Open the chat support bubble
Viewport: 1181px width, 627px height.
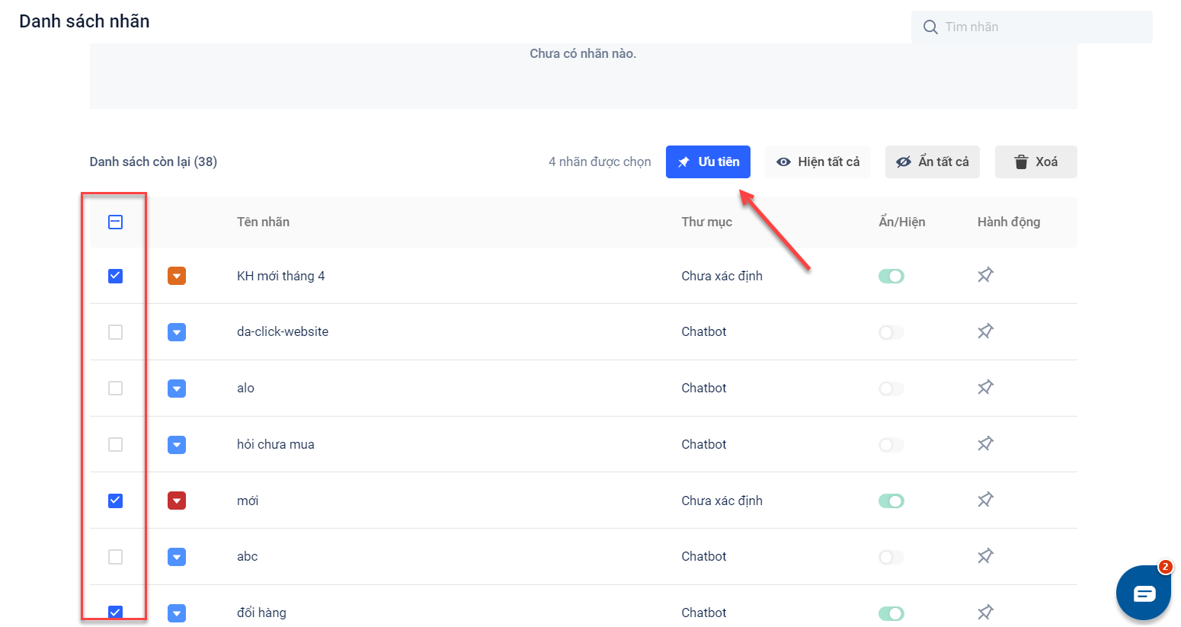click(x=1143, y=593)
